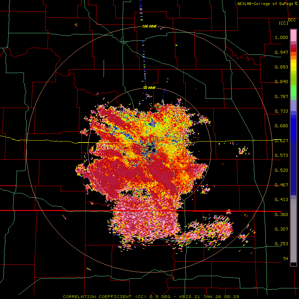The image size is (299, 299).
Task: Click the 0.733 color scale value
Action: coord(281,111)
